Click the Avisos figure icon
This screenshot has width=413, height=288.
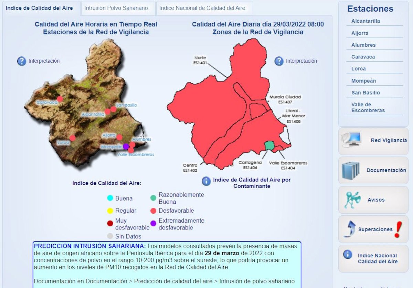[352, 200]
